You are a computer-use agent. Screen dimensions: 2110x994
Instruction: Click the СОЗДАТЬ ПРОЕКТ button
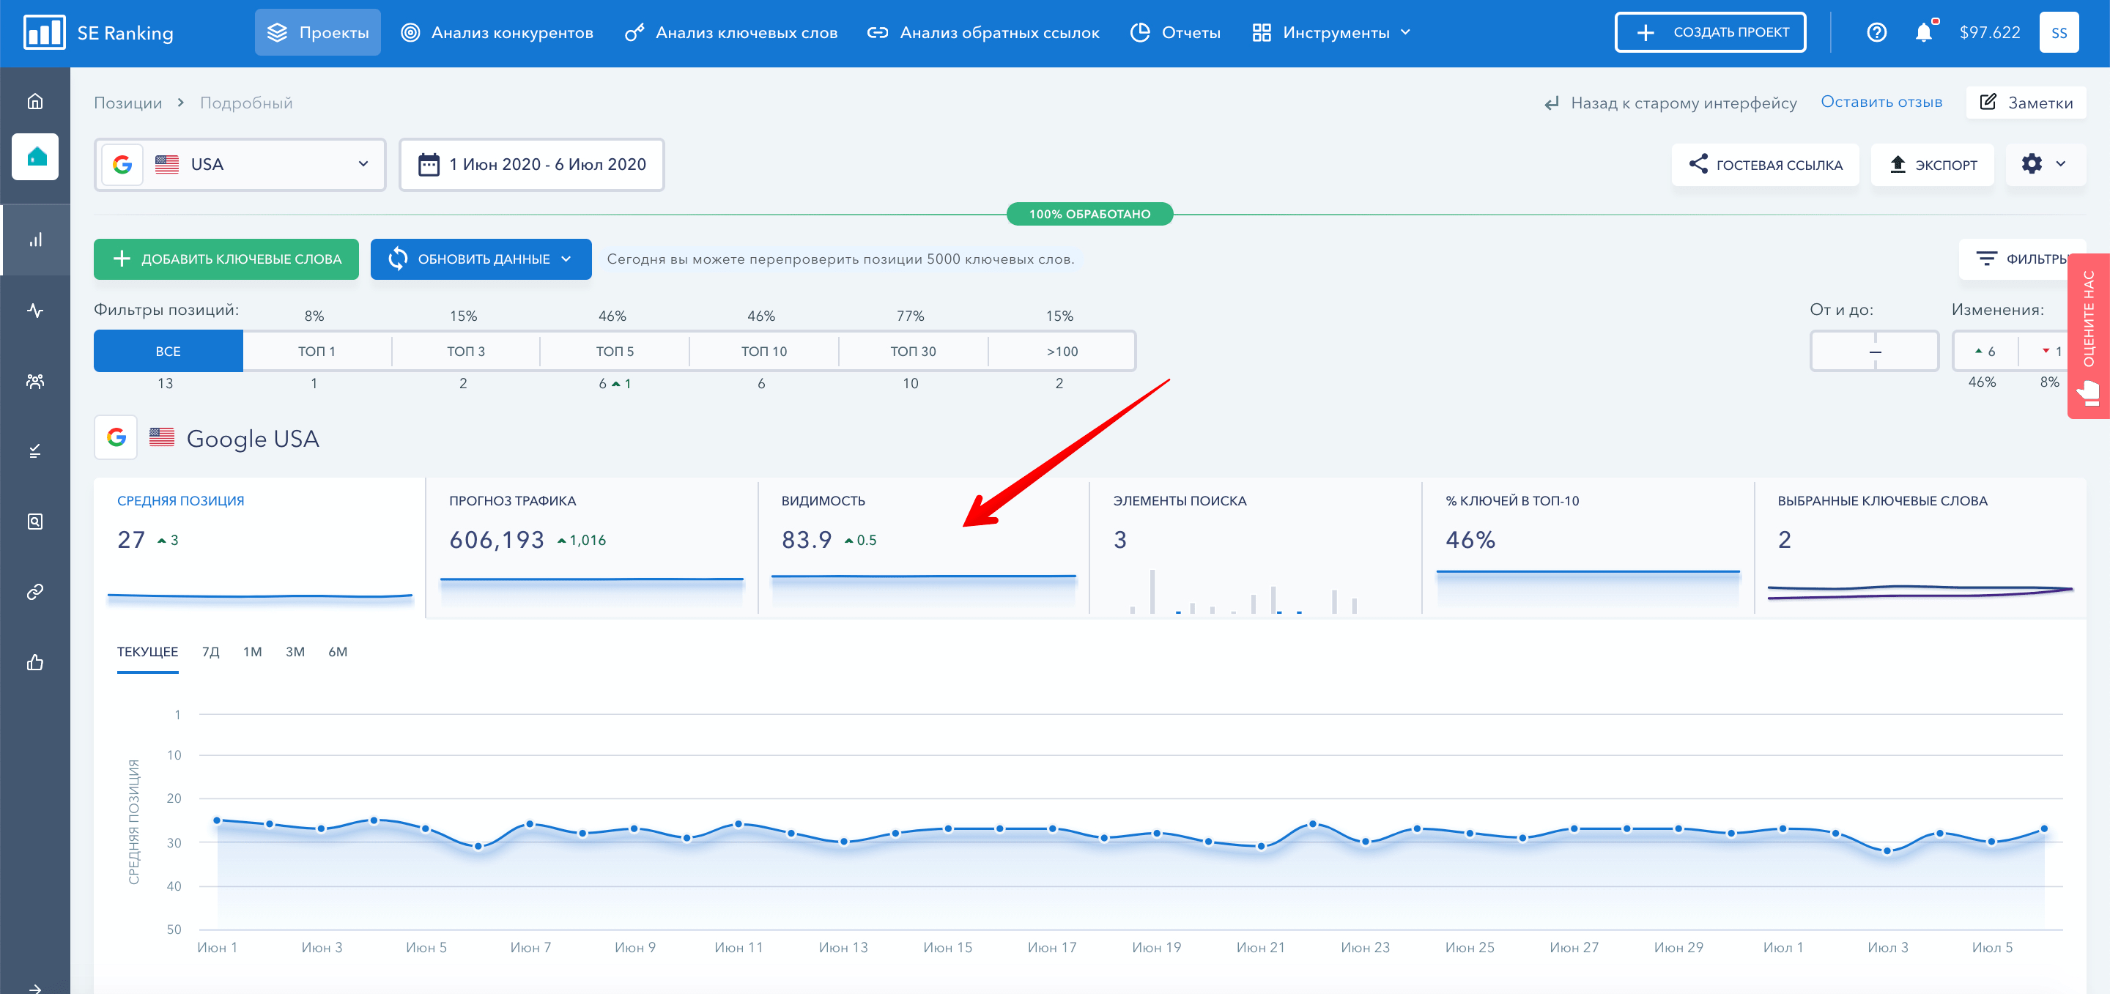point(1710,33)
